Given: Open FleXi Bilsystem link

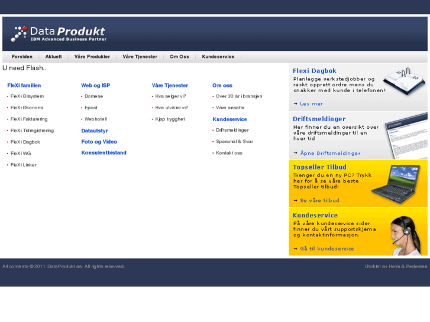Looking at the screenshot, I should point(27,96).
